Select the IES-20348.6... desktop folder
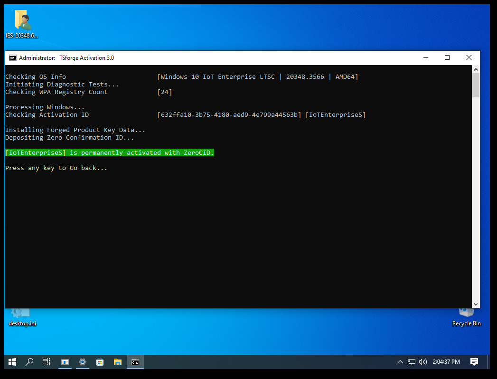497x379 pixels. (x=22, y=24)
